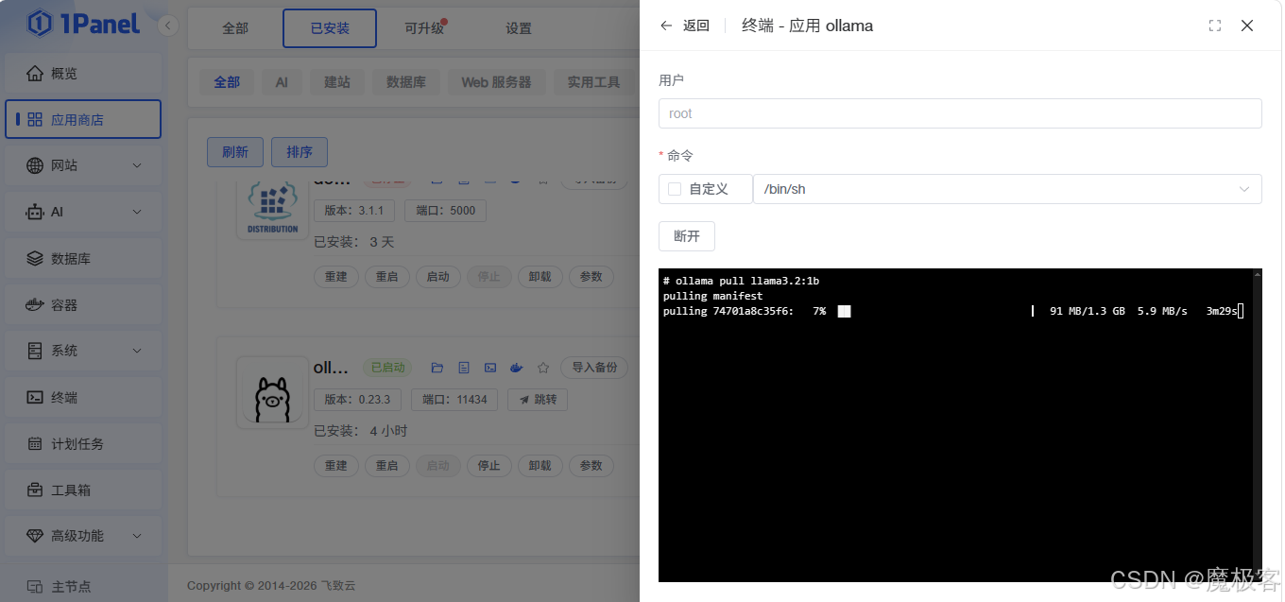Click the 概览 home icon
This screenshot has height=602, width=1285.
coord(35,74)
